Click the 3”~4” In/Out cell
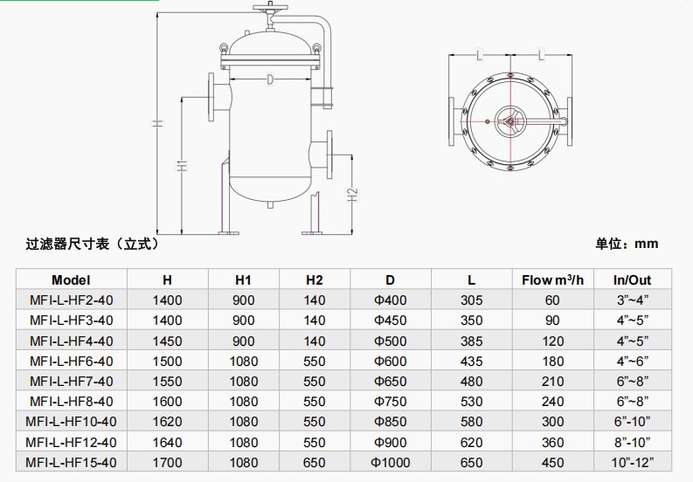 632,300
